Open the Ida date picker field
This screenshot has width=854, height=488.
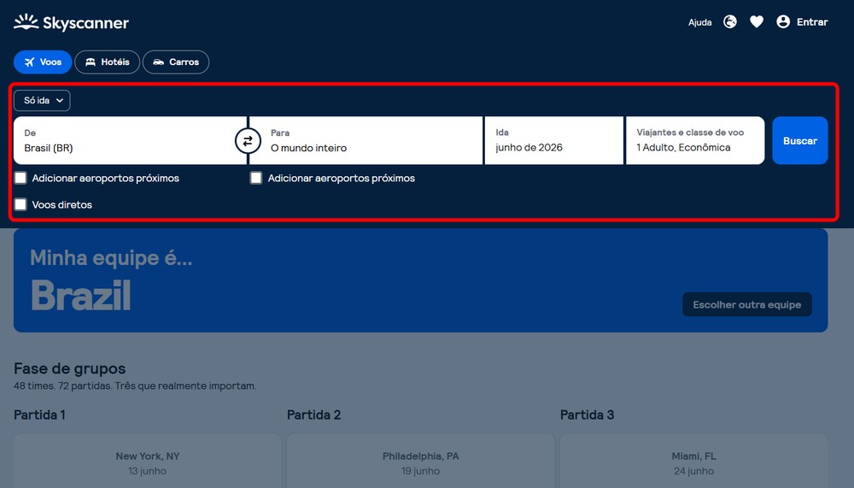[554, 140]
